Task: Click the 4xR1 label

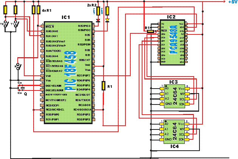Action: [x=46, y=11]
